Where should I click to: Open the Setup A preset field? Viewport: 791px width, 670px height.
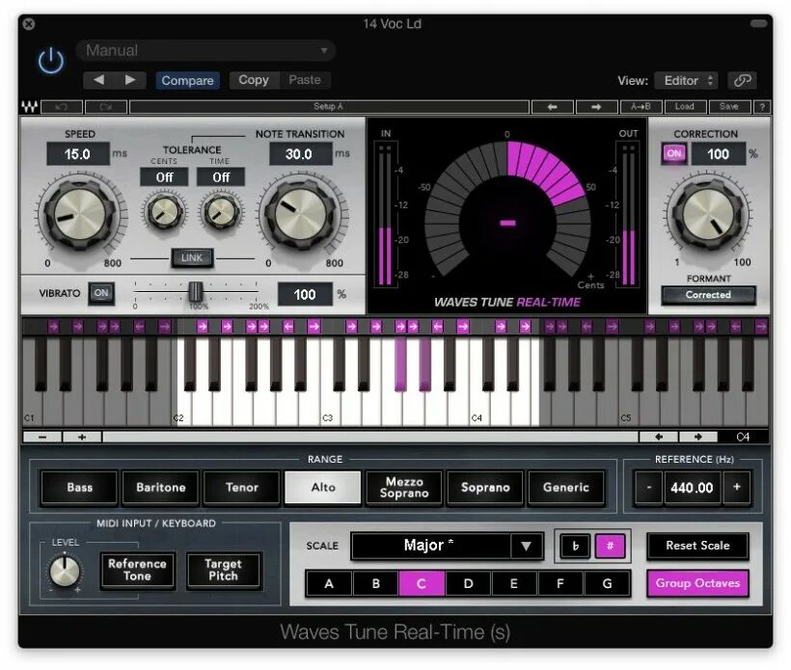pyautogui.click(x=329, y=107)
